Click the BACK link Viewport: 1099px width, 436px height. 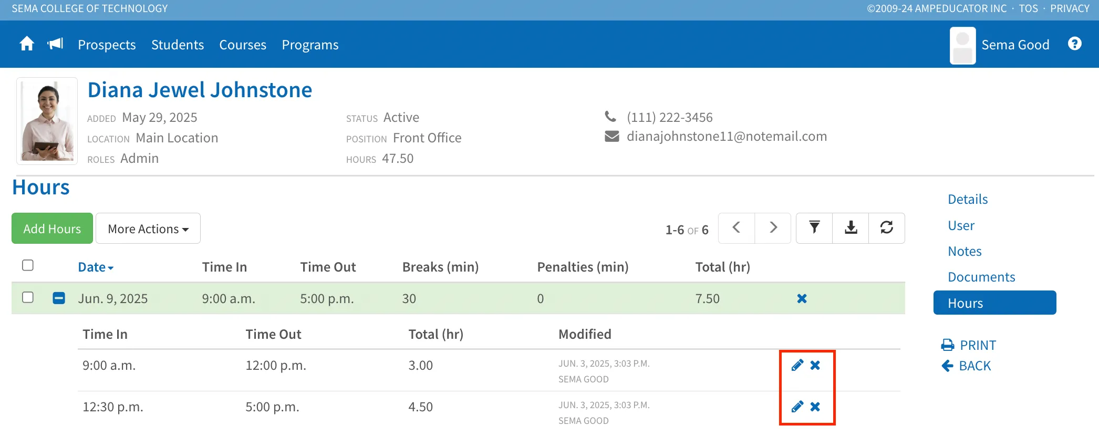click(x=966, y=366)
